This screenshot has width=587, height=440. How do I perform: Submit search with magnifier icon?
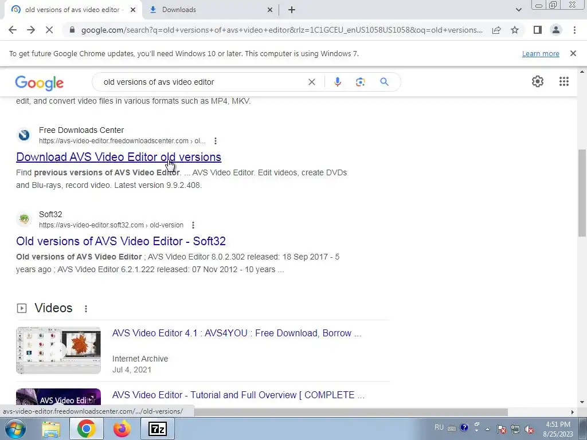point(384,81)
